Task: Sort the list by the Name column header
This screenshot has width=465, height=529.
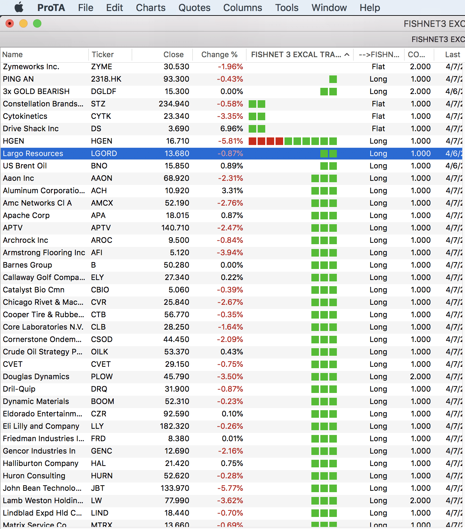Action: [x=44, y=55]
